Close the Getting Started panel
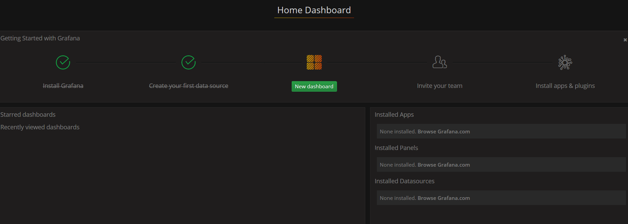 point(625,40)
